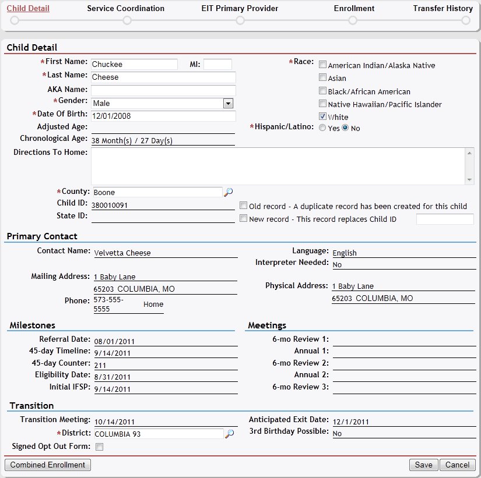Select Yes for Hispanic/Latino

coord(322,128)
